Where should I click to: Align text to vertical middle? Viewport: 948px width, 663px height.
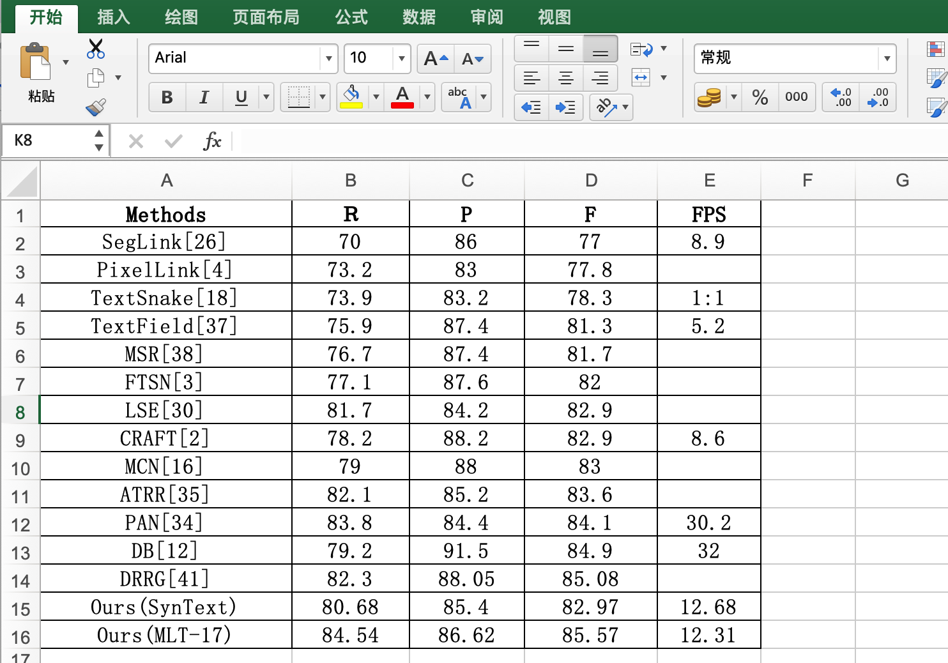566,49
